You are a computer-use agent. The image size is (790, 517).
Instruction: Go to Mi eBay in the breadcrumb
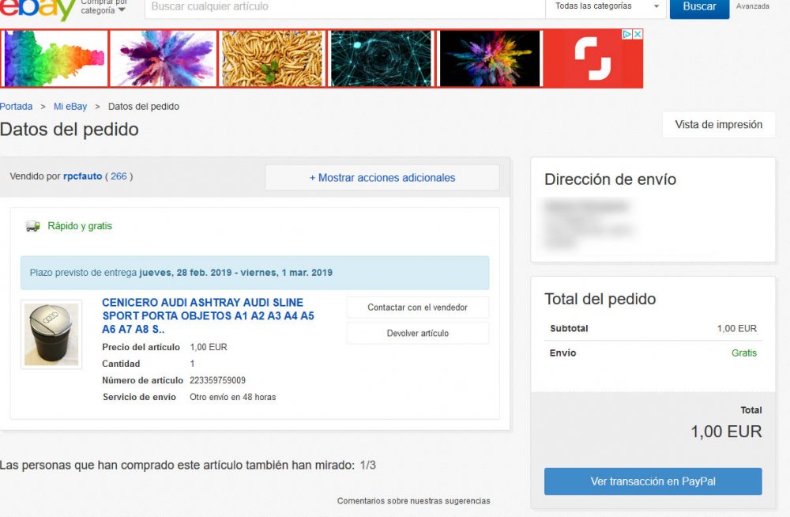70,107
